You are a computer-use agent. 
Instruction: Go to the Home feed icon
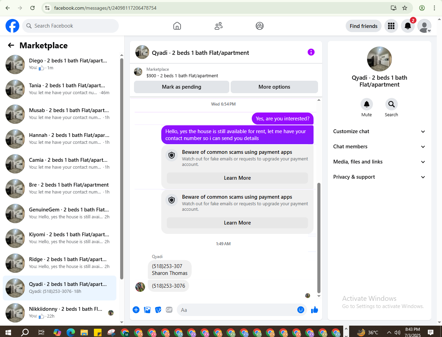pyautogui.click(x=177, y=26)
